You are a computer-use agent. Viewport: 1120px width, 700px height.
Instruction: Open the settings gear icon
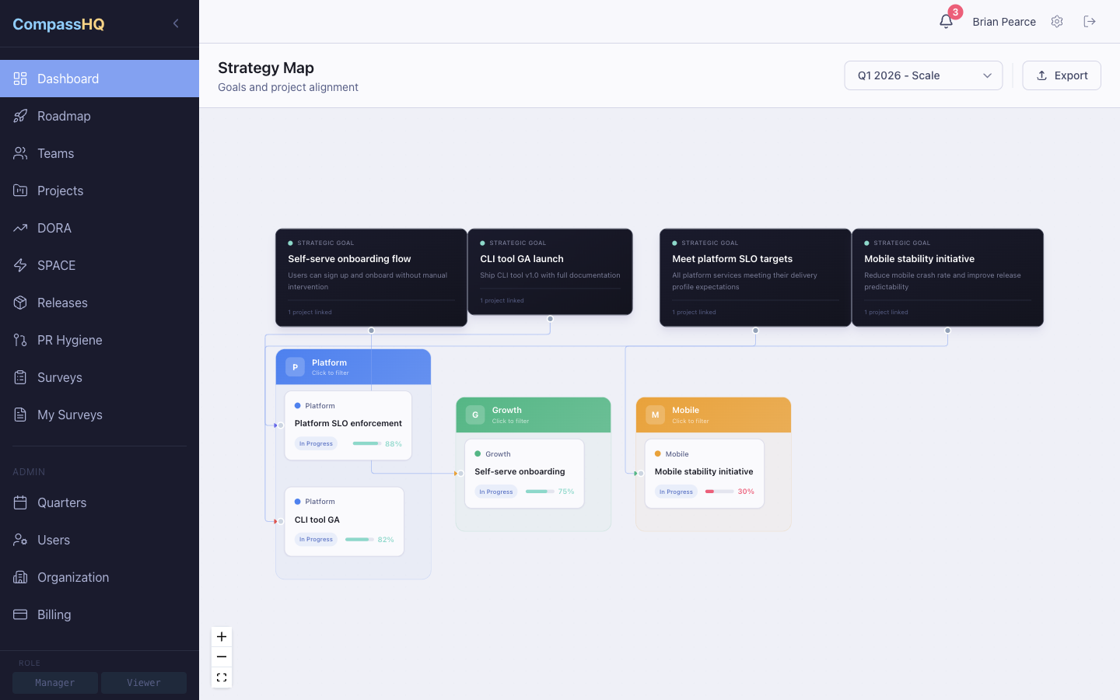[1057, 22]
